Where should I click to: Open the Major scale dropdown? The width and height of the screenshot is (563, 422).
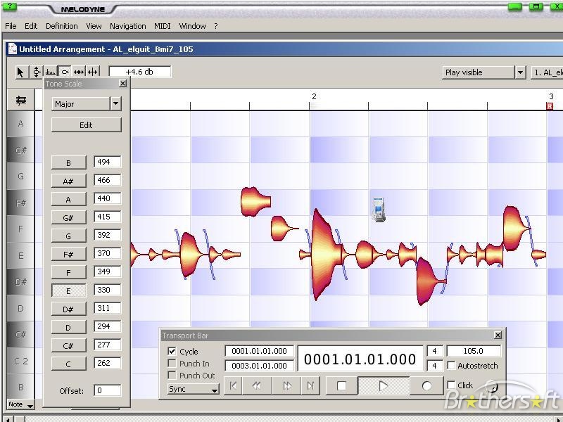point(115,103)
